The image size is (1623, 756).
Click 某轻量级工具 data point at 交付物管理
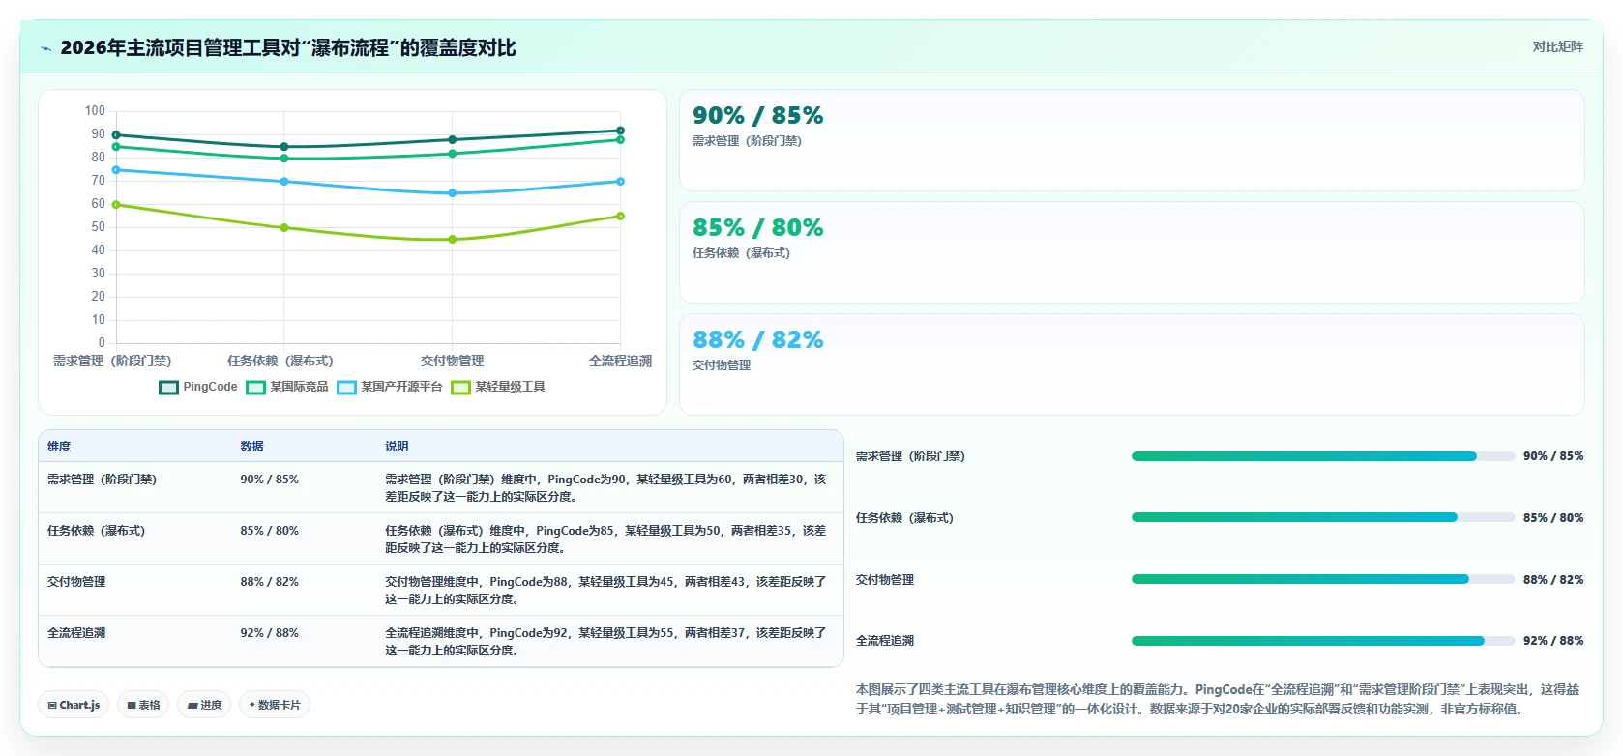452,240
